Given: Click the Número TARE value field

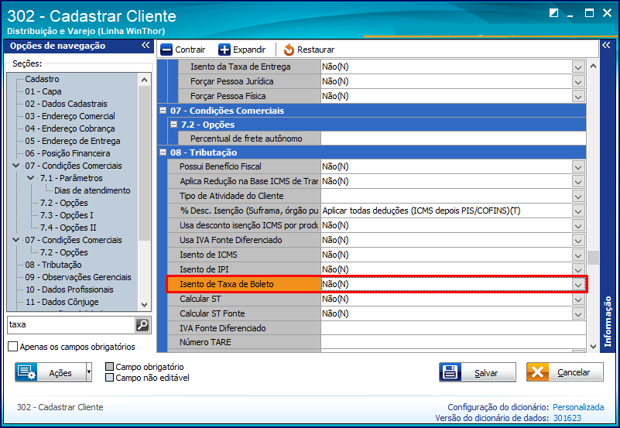Looking at the screenshot, I should click(453, 342).
